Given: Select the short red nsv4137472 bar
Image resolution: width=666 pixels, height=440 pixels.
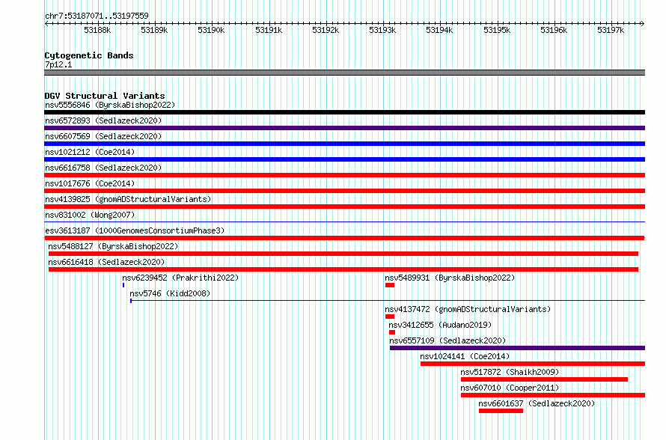Looking at the screenshot, I should click(x=390, y=317).
